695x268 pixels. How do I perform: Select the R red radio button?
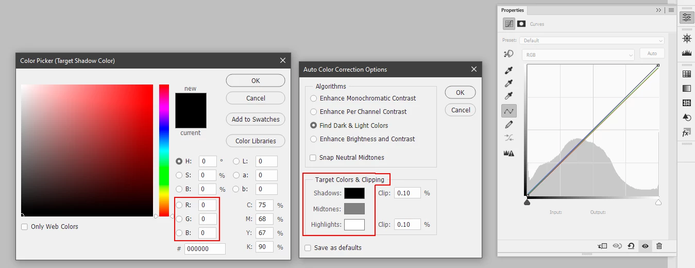click(x=179, y=205)
